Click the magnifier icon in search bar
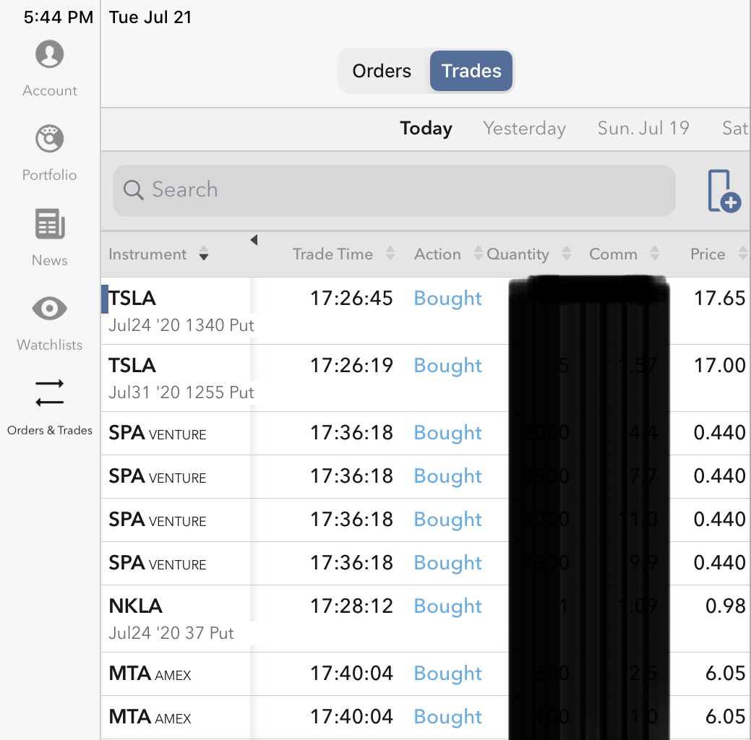751x740 pixels. pyautogui.click(x=134, y=190)
